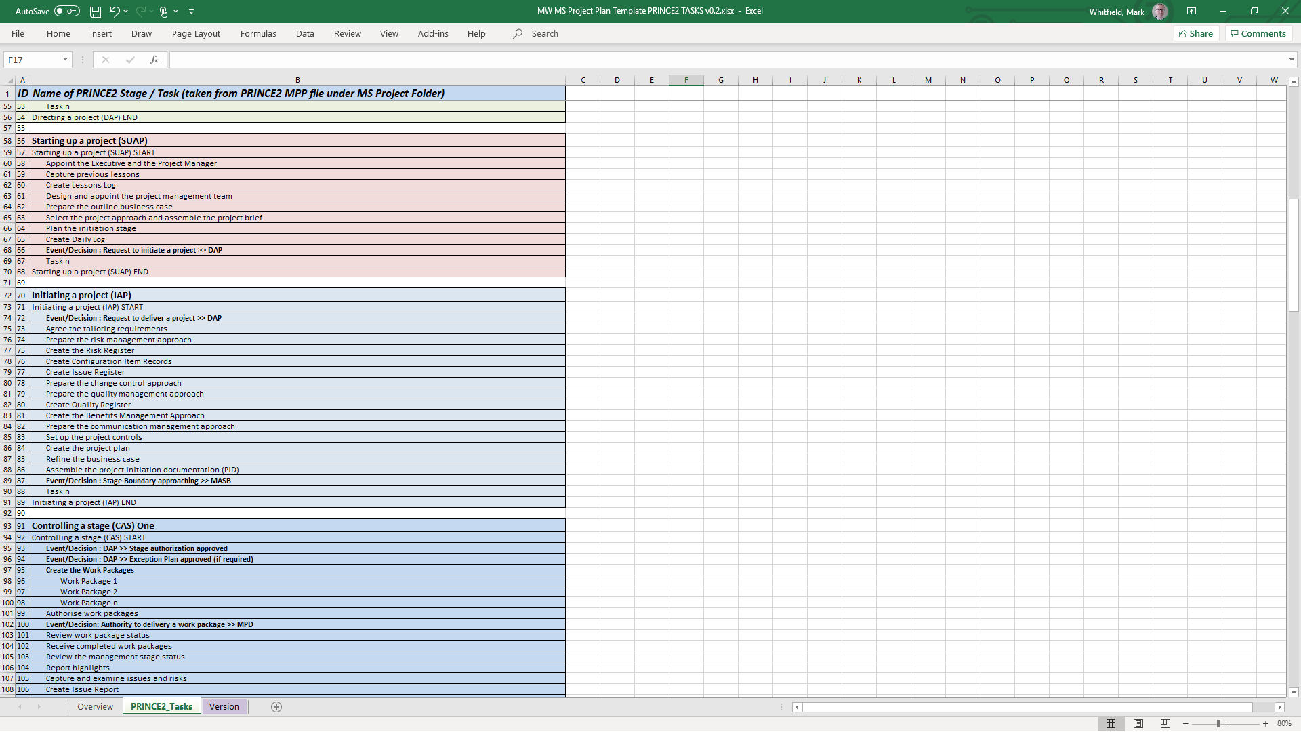Select the Normal view toggle in status bar
This screenshot has height=732, width=1301.
[x=1112, y=723]
